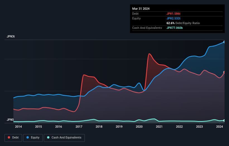The image size is (229, 146).
Task: Click the 2024 x-axis label
Action: [x=220, y=127]
